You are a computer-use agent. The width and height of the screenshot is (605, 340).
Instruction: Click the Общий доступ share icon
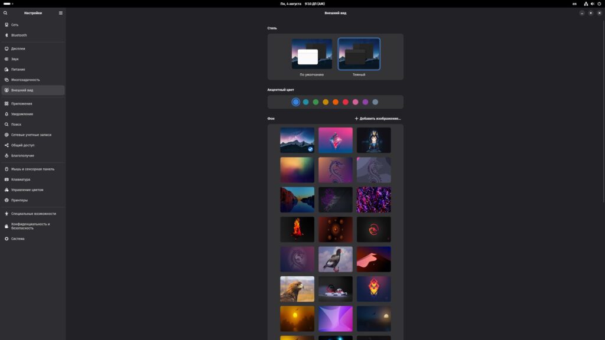6,145
